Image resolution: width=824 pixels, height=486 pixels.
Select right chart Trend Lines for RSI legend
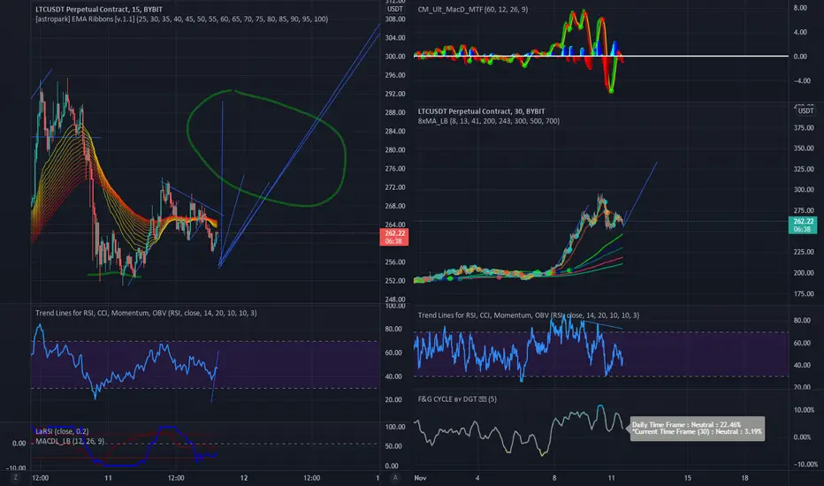(x=529, y=315)
